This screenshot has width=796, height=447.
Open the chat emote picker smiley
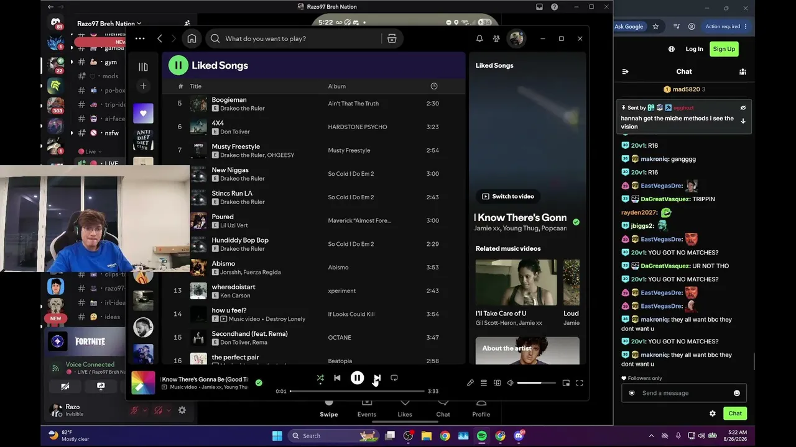(737, 393)
